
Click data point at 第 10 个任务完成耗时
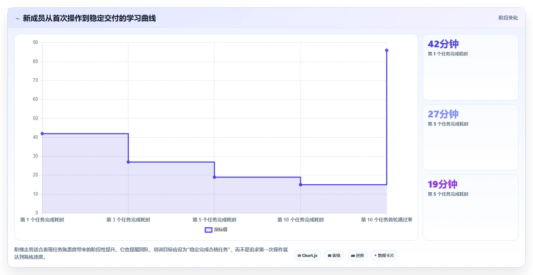[300, 185]
